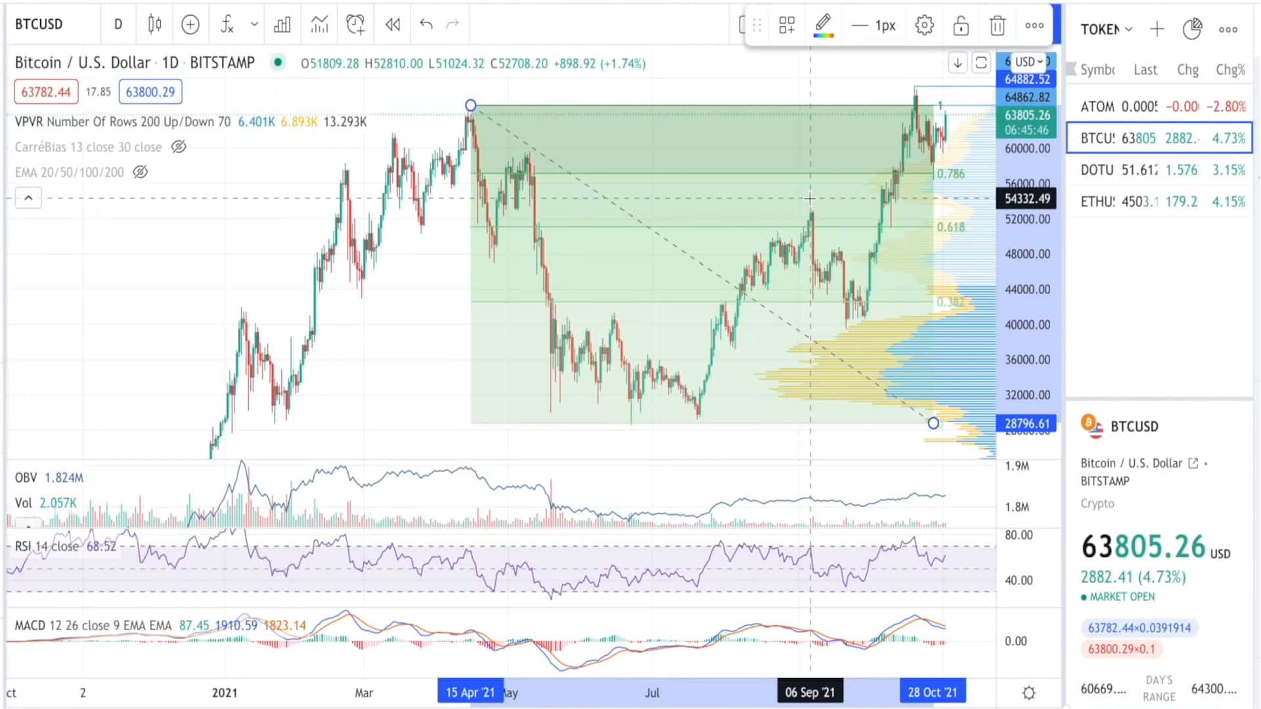This screenshot has width=1261, height=709.
Task: Select the MACD 12 26 indicator label
Action: [93, 625]
